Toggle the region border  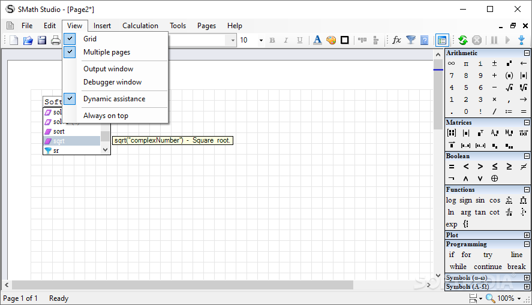coord(345,40)
